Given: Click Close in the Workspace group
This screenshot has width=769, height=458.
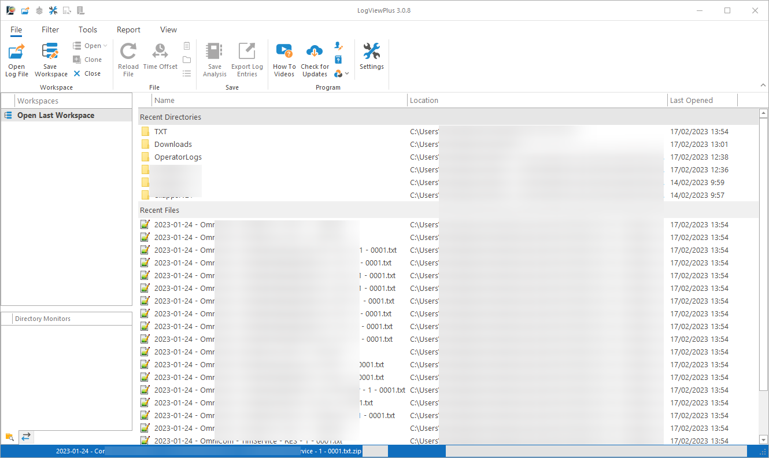Looking at the screenshot, I should (87, 73).
